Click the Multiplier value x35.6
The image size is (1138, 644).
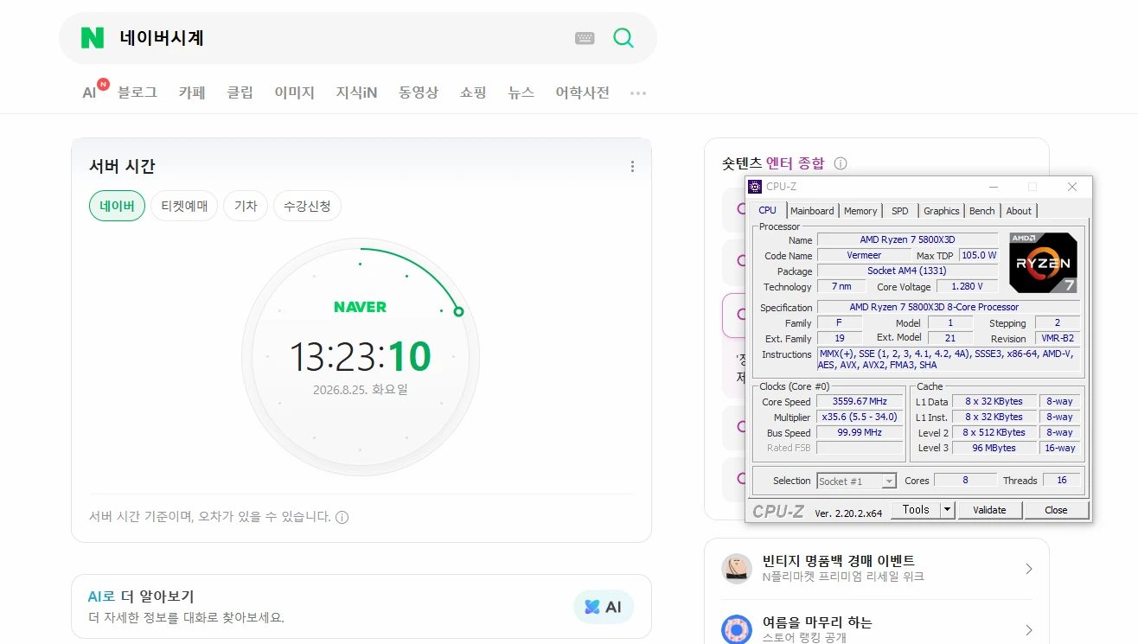[860, 417]
